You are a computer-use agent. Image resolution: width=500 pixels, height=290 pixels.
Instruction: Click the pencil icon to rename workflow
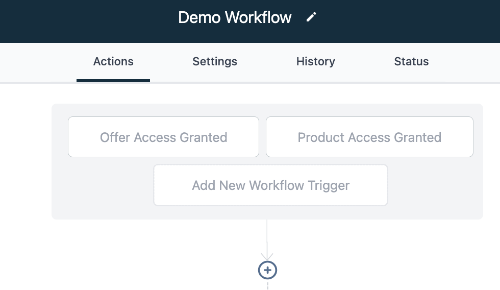311,17
